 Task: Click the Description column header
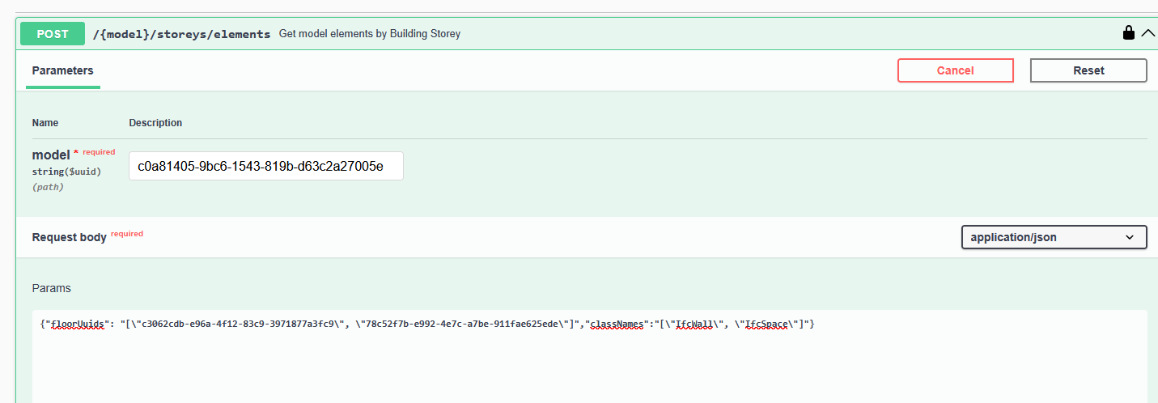(155, 123)
